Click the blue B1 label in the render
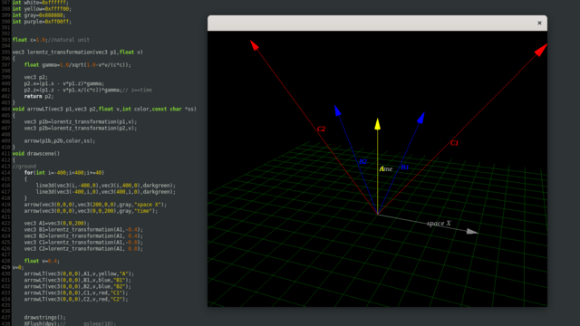The image size is (580, 326). [x=405, y=168]
